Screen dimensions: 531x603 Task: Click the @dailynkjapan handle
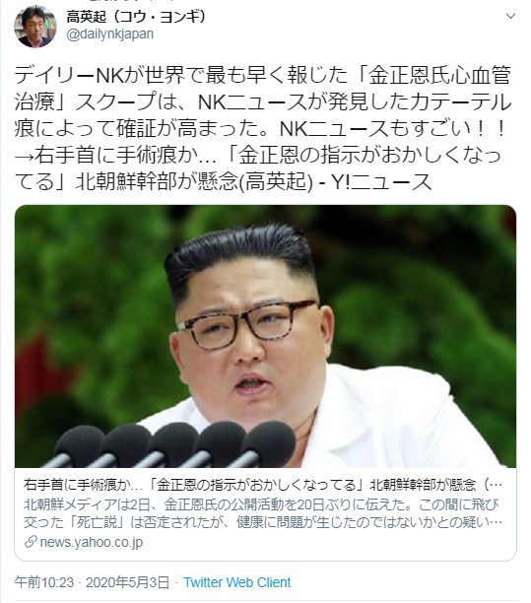(110, 33)
